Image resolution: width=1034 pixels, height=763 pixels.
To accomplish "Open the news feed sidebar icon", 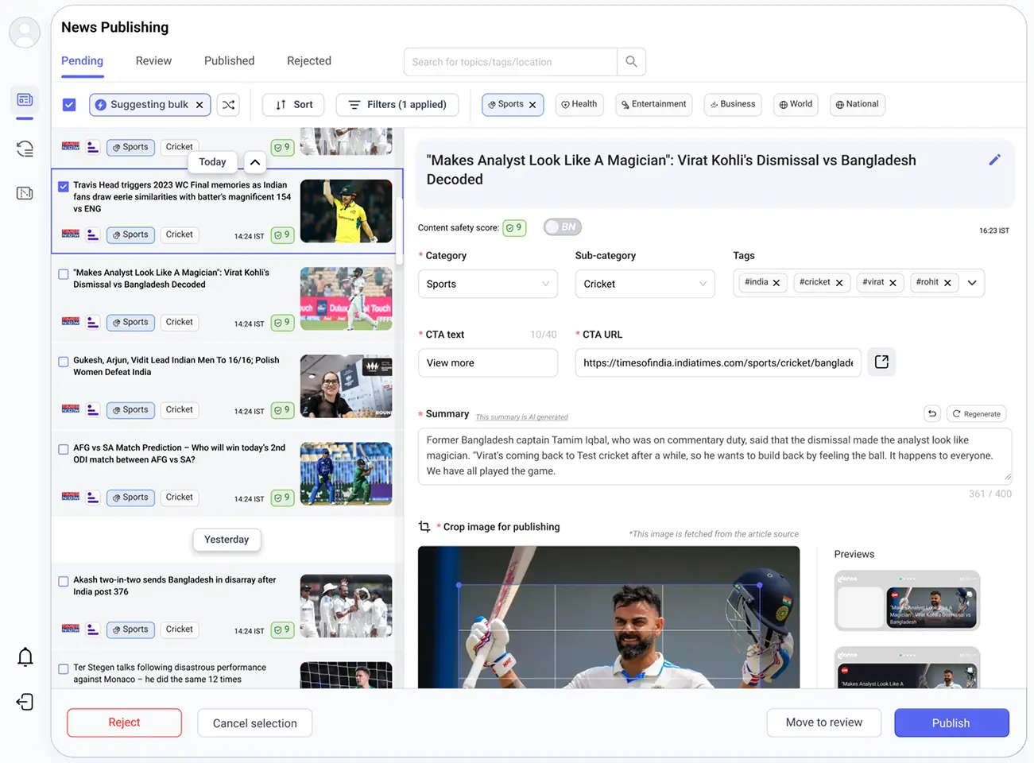I will click(25, 99).
